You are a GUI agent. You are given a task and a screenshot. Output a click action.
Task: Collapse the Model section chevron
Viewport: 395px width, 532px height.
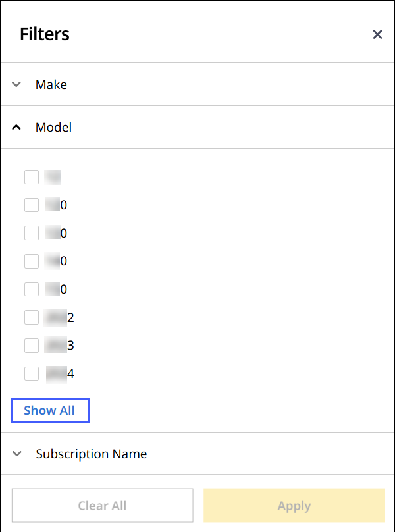(17, 127)
